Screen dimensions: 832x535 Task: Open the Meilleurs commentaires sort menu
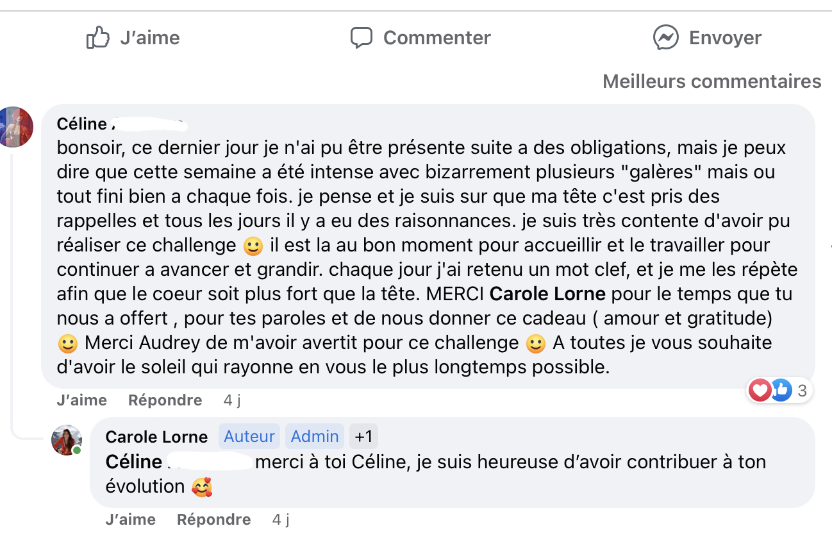click(x=711, y=81)
